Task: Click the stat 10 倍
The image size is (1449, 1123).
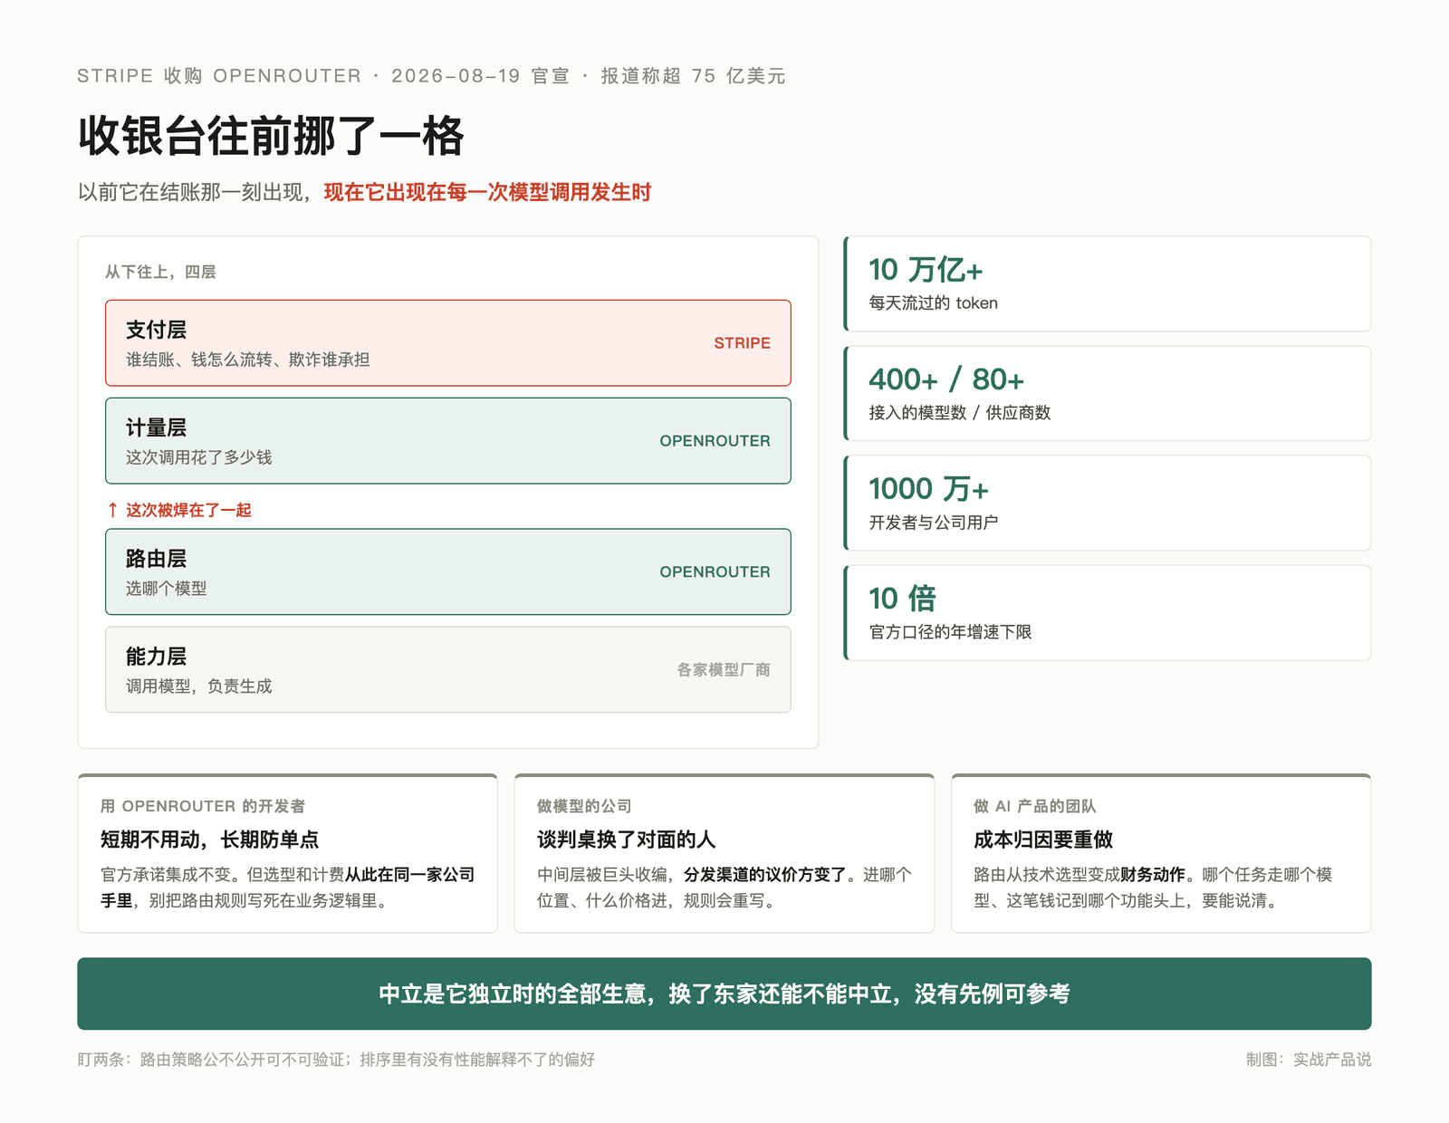Action: (902, 599)
